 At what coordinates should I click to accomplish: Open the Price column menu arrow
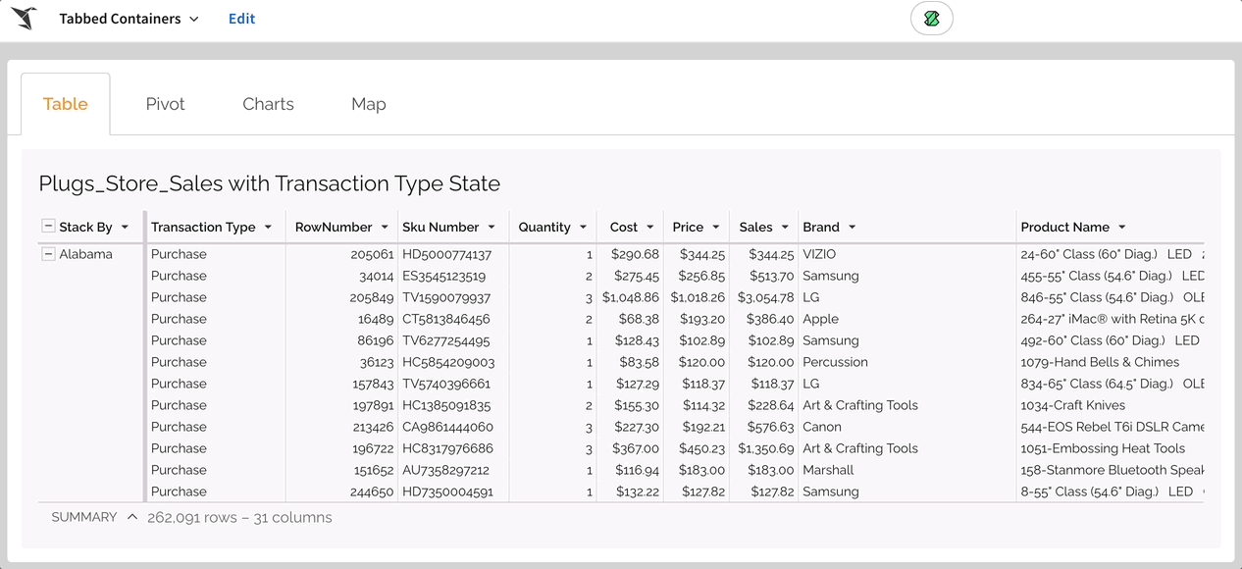pos(716,228)
